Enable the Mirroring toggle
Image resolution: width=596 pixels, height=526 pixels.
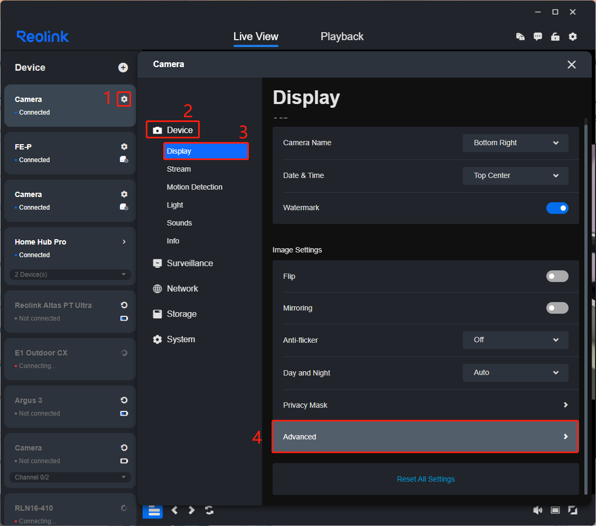pyautogui.click(x=557, y=308)
